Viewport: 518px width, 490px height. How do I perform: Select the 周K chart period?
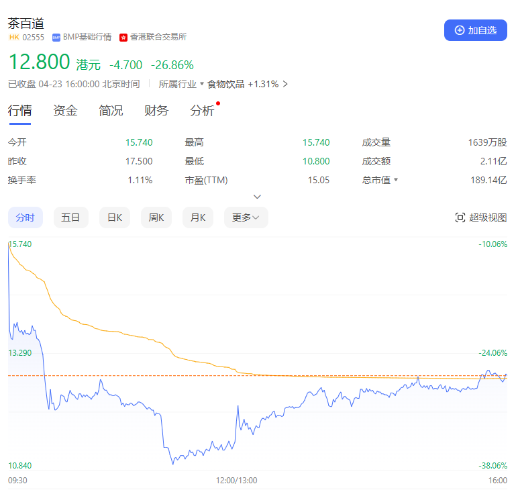pyautogui.click(x=156, y=217)
